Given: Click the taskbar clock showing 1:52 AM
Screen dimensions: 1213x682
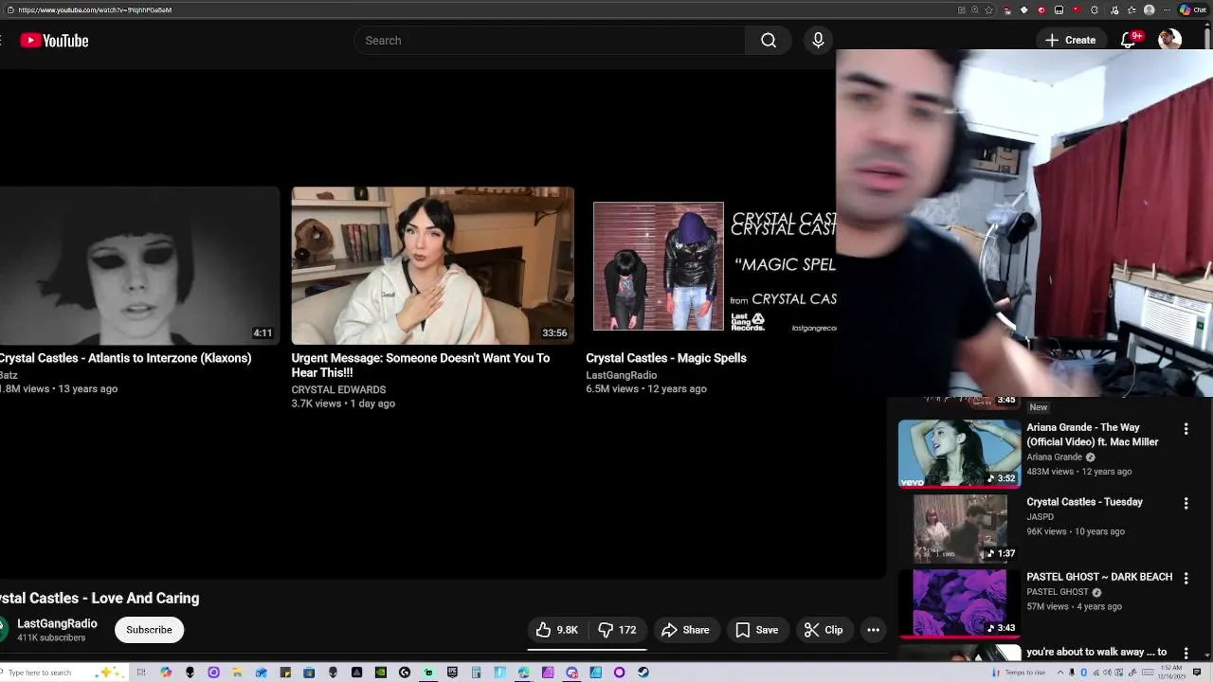Looking at the screenshot, I should tap(1171, 673).
